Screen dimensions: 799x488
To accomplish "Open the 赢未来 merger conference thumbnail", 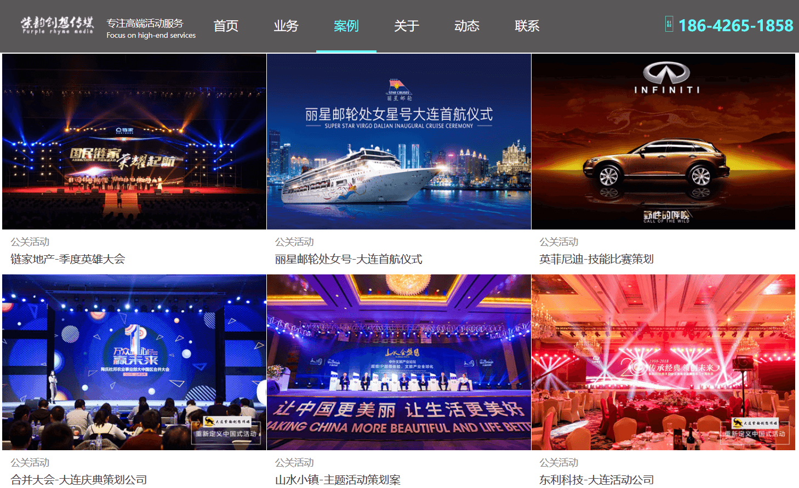I will [x=134, y=362].
